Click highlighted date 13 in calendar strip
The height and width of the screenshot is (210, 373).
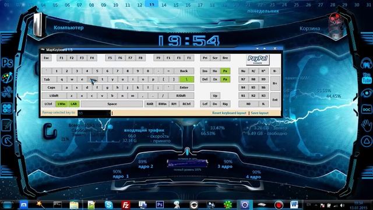tap(152, 4)
